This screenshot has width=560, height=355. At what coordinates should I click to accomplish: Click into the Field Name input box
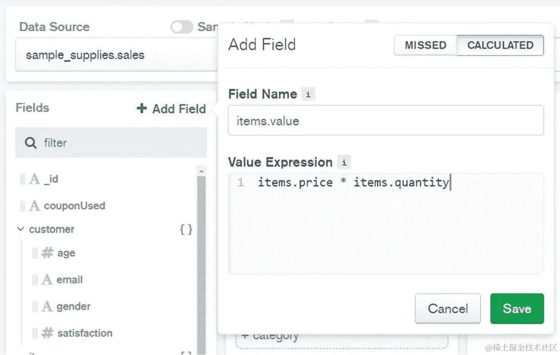point(386,121)
